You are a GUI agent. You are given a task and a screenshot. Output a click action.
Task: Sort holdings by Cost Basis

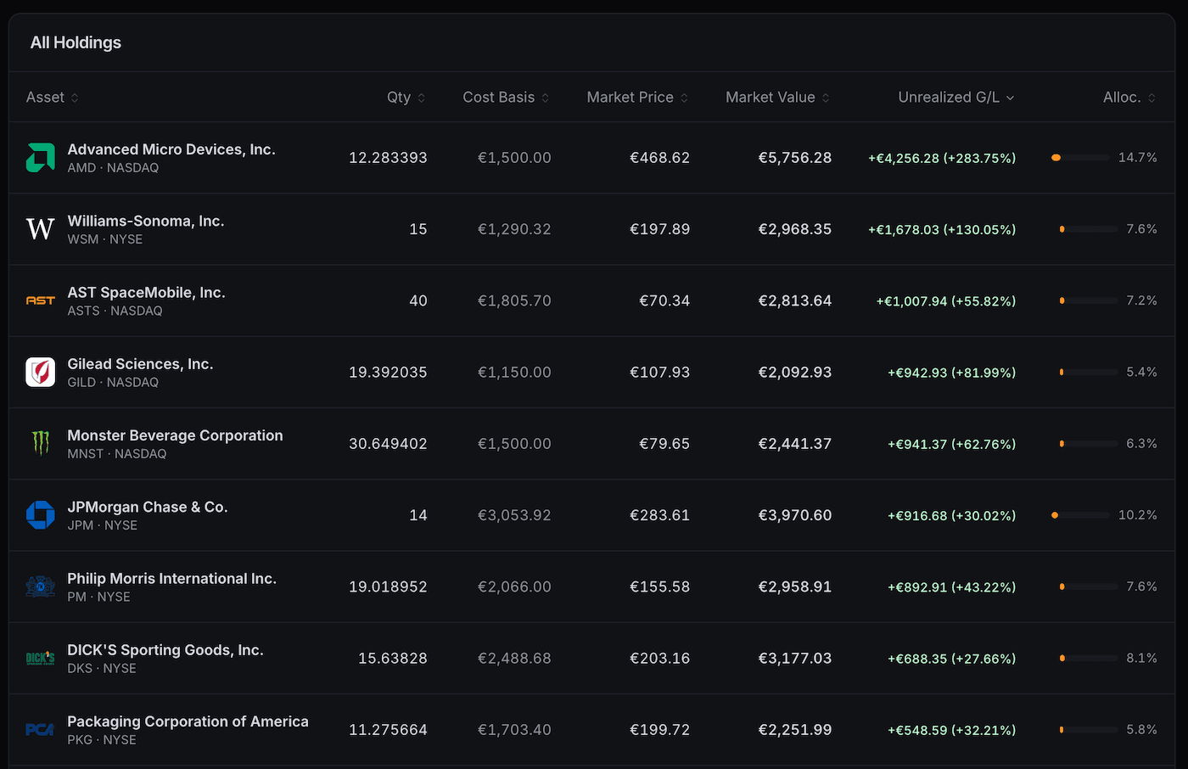click(507, 98)
